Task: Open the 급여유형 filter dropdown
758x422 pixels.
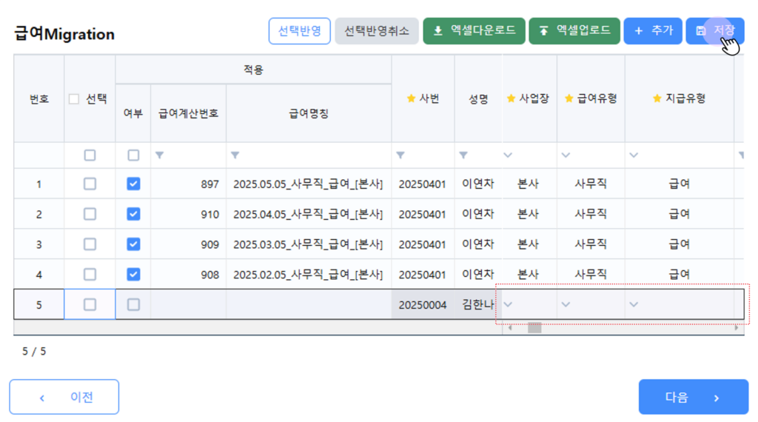Action: tap(566, 155)
